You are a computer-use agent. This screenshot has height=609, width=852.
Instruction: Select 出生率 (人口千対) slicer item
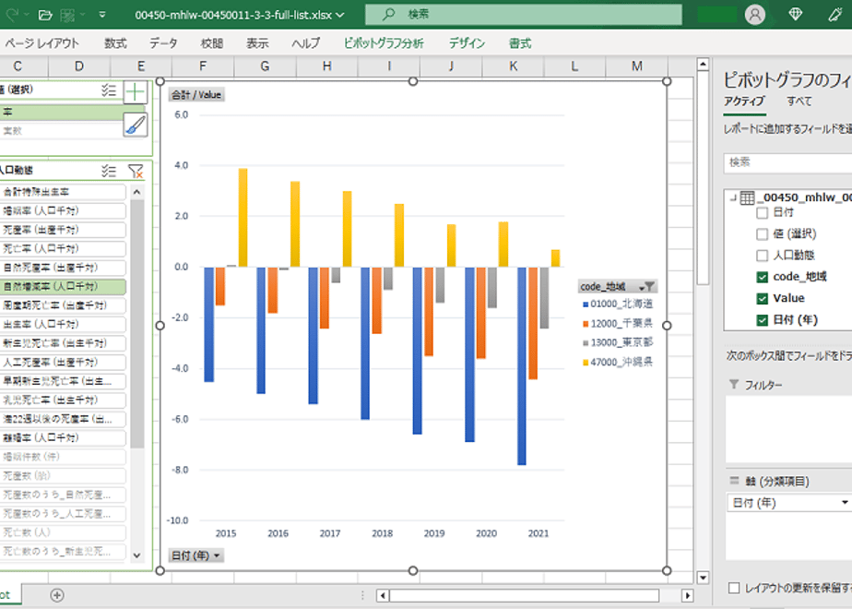coord(63,324)
